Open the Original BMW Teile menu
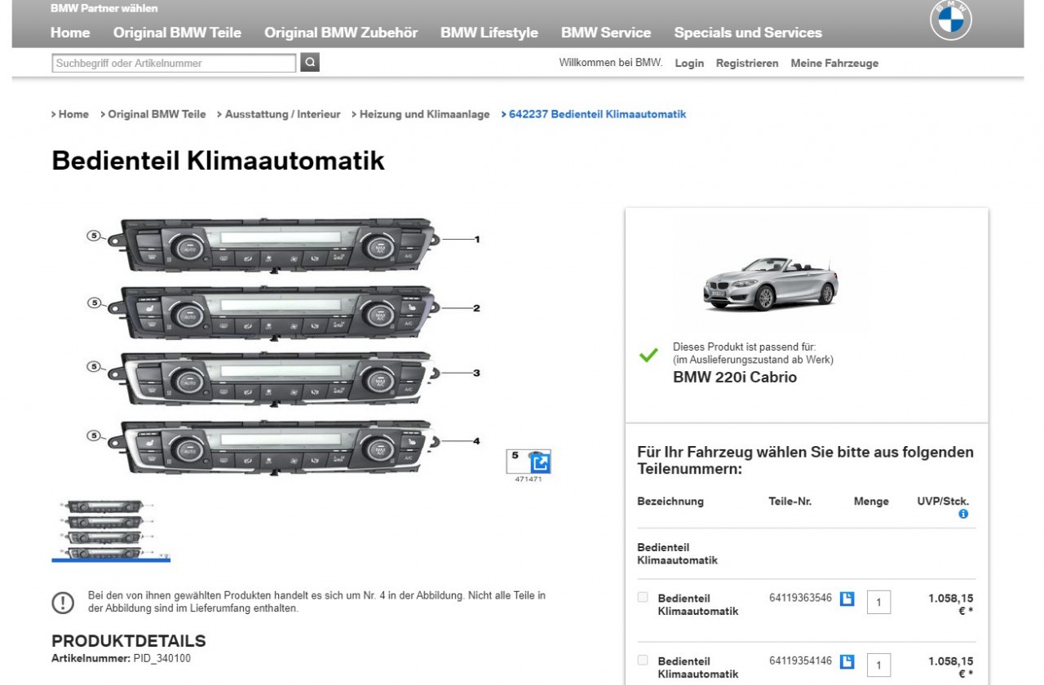The height and width of the screenshot is (685, 1044). (x=177, y=33)
